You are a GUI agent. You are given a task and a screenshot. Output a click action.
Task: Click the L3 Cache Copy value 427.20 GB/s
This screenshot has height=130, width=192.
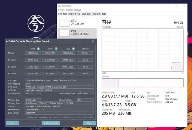[68, 73]
